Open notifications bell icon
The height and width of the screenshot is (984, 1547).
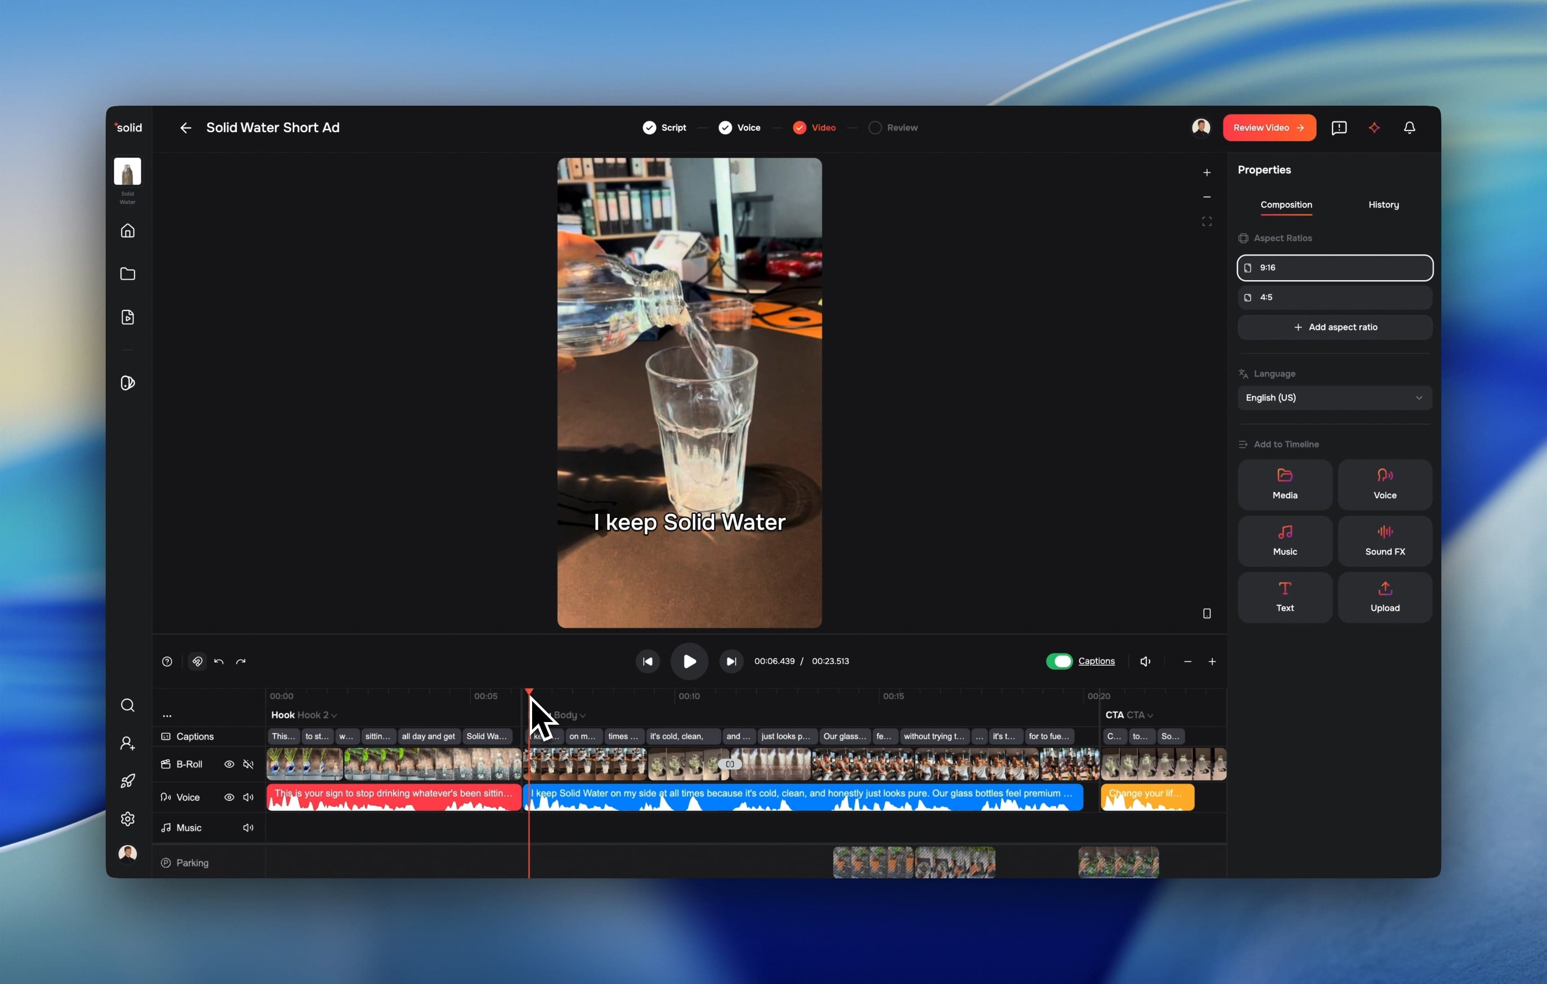click(1409, 128)
